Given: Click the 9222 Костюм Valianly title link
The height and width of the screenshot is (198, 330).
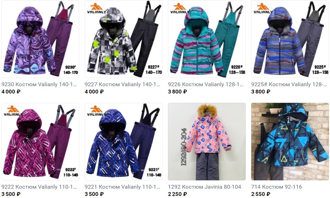Looking at the screenshot, I should tap(39, 187).
